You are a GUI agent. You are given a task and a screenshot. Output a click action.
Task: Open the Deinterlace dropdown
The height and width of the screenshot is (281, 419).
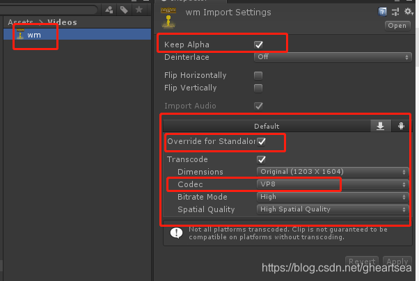(333, 57)
